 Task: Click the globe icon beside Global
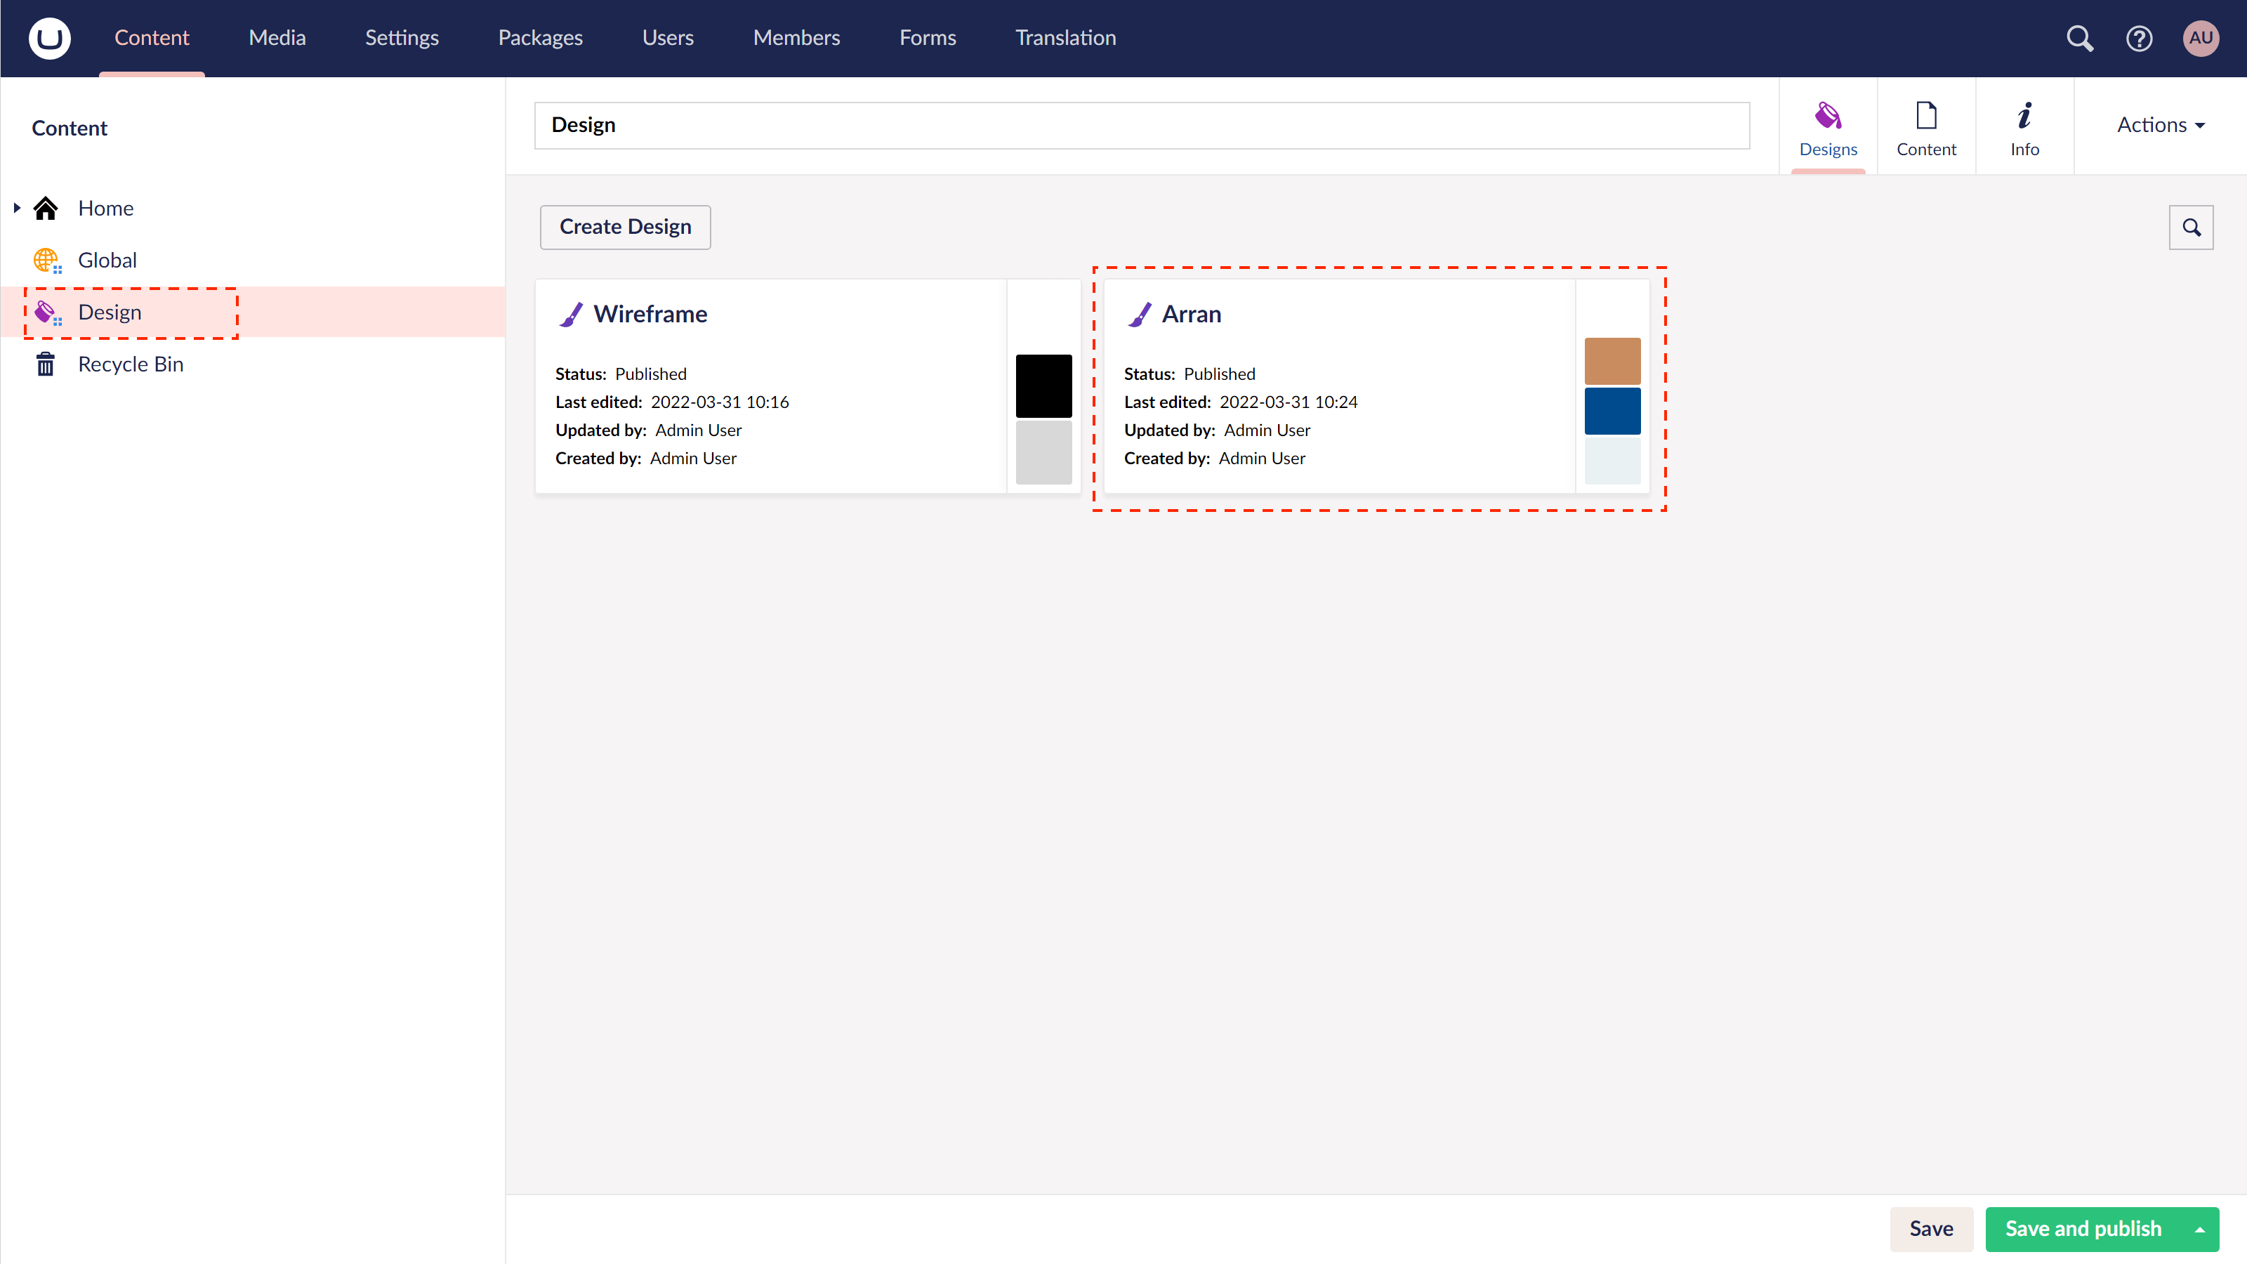coord(46,259)
